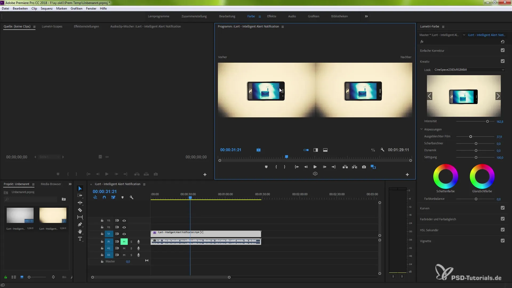
Task: Click iLert clip link in Lumetri
Action: [486, 35]
